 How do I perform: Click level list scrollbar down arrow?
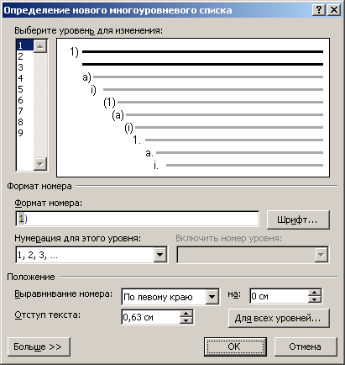pos(40,164)
